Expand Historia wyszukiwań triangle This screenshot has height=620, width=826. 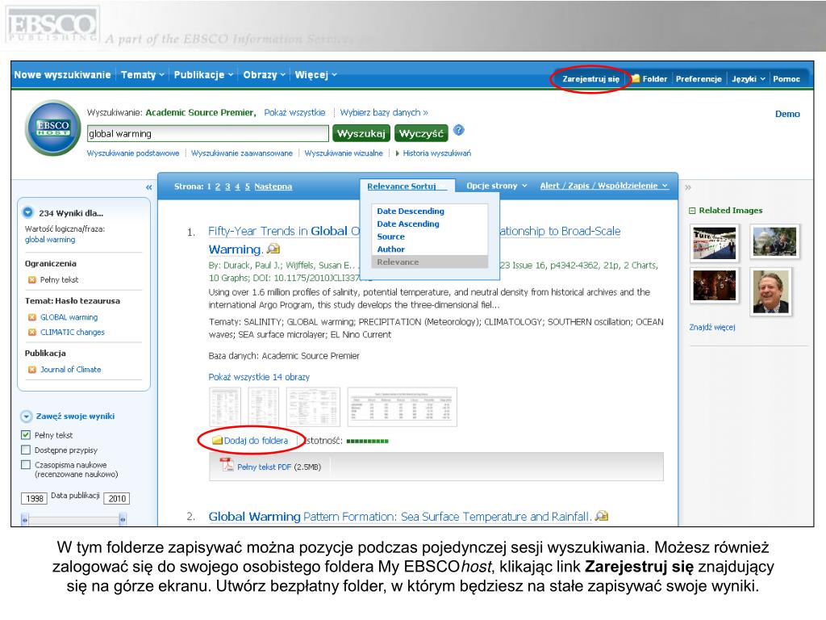click(397, 153)
